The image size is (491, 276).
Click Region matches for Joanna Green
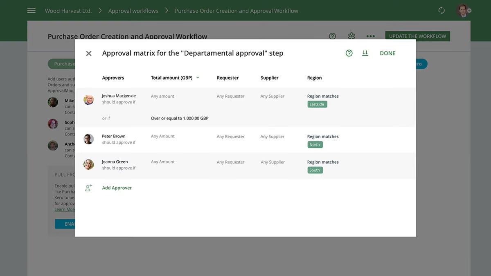pos(323,162)
